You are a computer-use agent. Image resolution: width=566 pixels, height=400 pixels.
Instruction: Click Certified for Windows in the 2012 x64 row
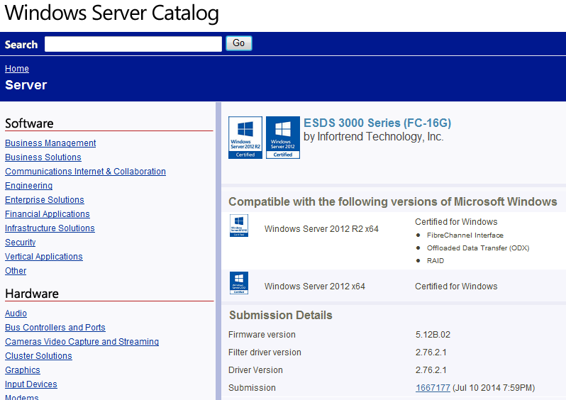click(x=456, y=287)
